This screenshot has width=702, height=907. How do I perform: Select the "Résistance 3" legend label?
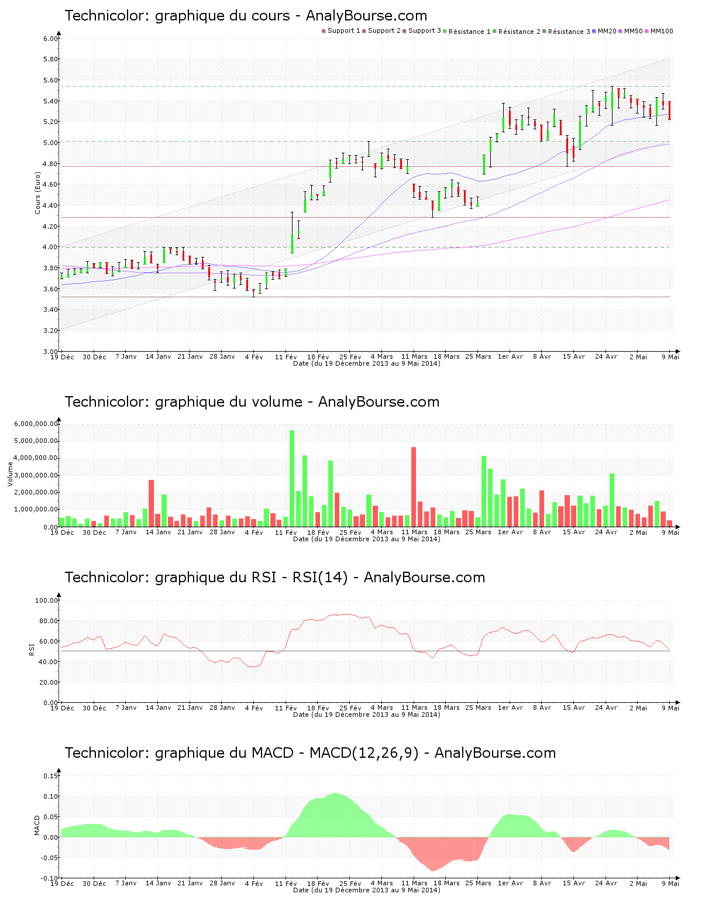(569, 32)
